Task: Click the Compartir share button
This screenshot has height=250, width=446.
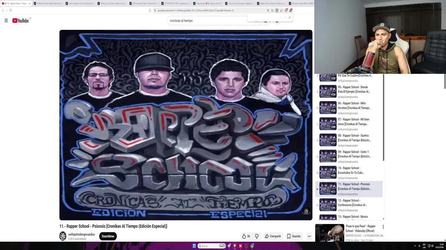Action: 273,236
